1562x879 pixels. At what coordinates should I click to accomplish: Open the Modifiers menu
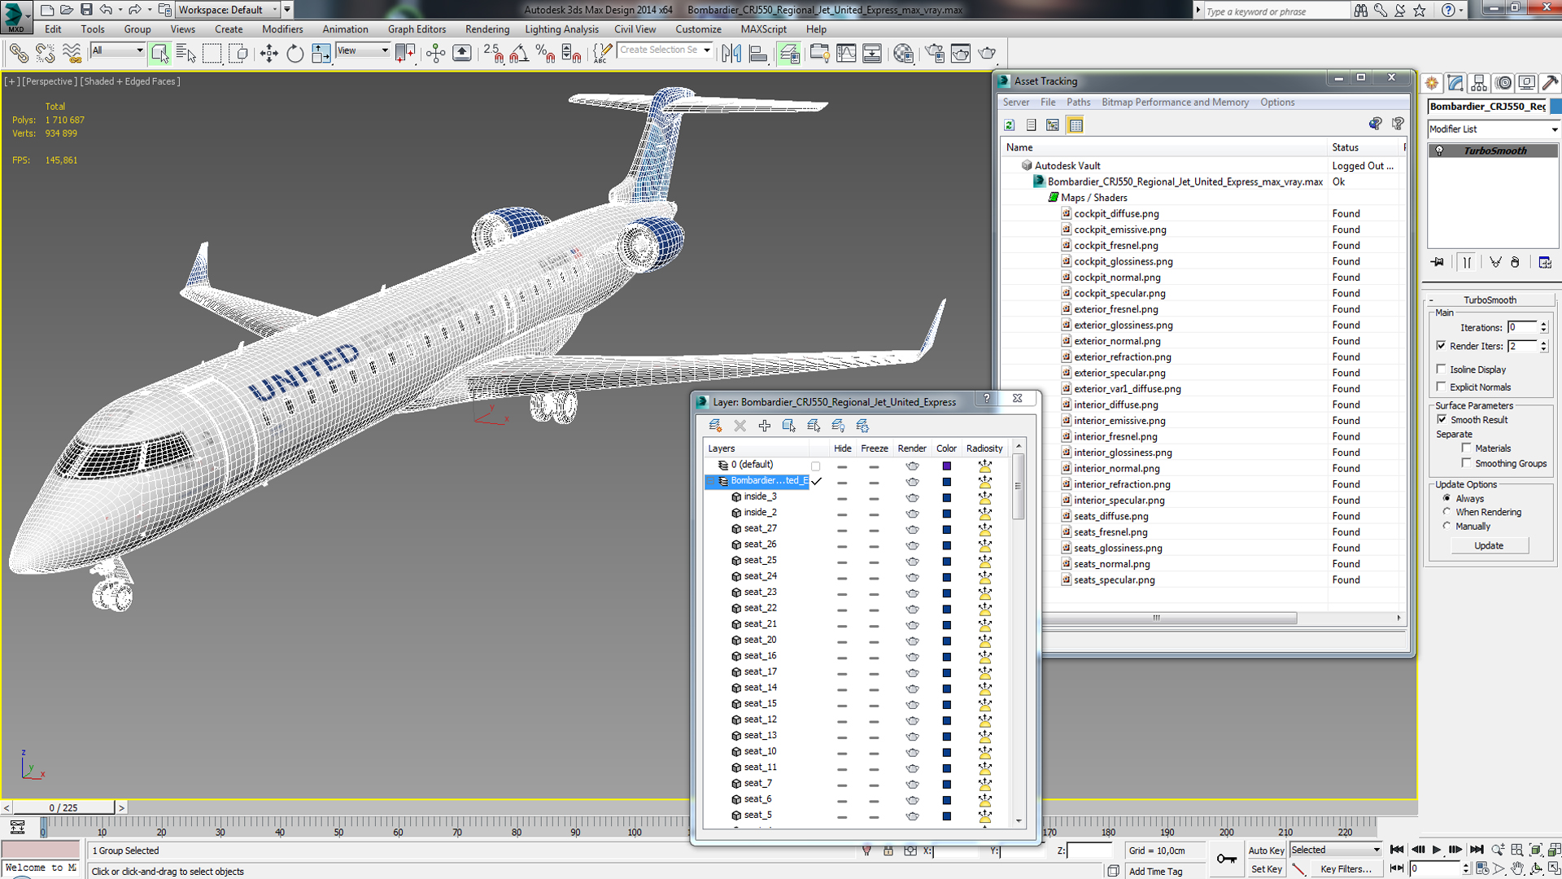coord(282,29)
